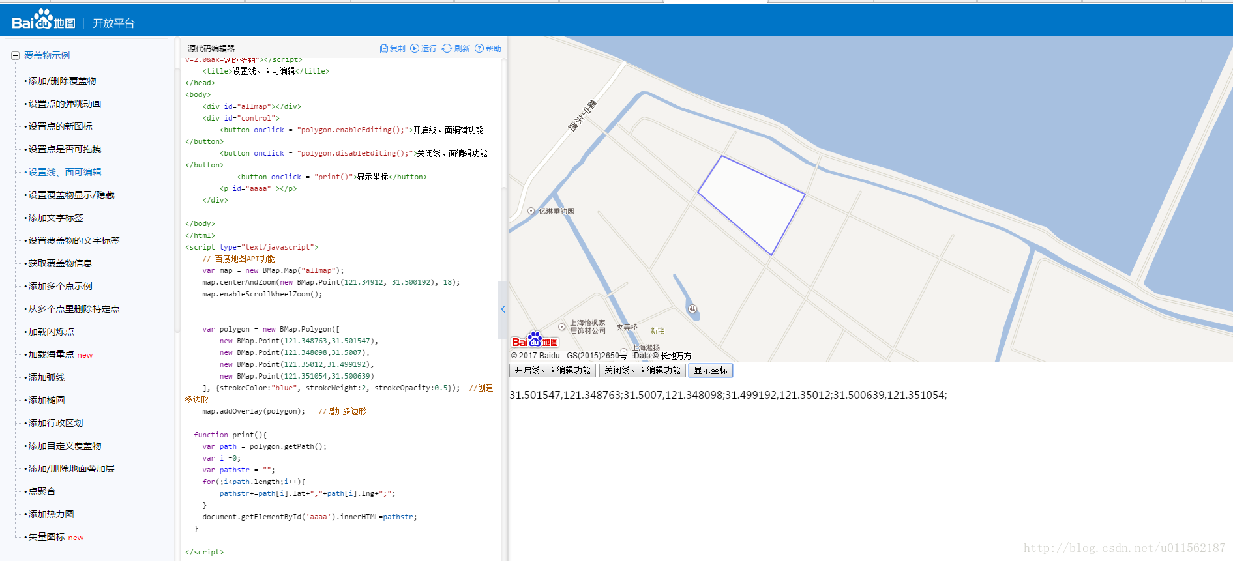
Task: Click the map copyright text 2017 Baidu
Action: click(x=601, y=356)
